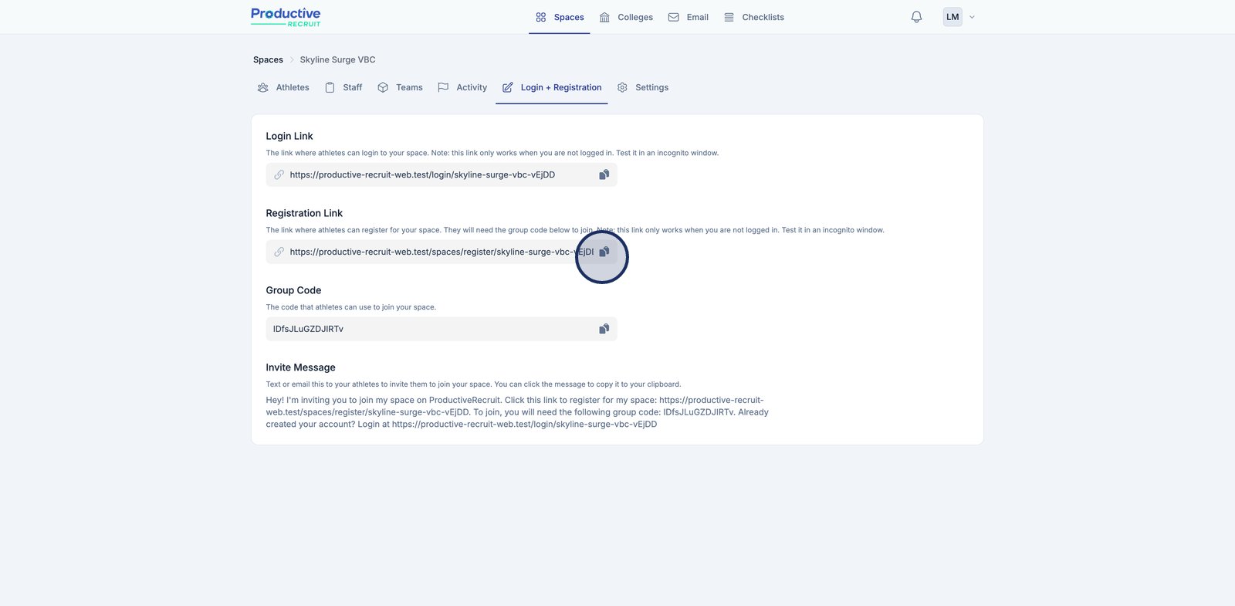This screenshot has width=1235, height=606.
Task: Copy the Group Code to clipboard
Action: 604,329
